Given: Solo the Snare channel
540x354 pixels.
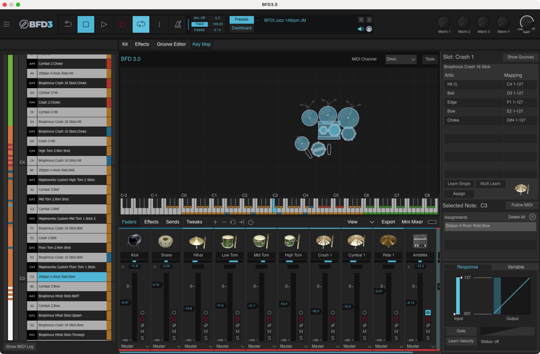Looking at the screenshot, I should 174,338.
